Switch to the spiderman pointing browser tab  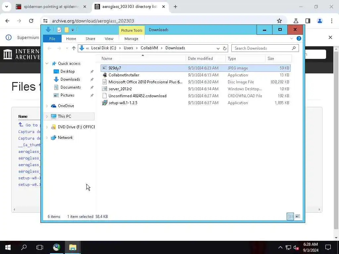[x=51, y=7]
